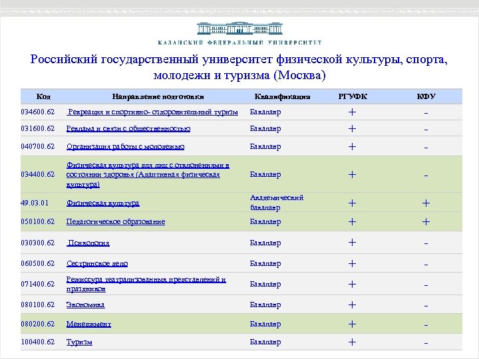Select code 060500.62 cell
The image size is (479, 359).
pyautogui.click(x=38, y=263)
